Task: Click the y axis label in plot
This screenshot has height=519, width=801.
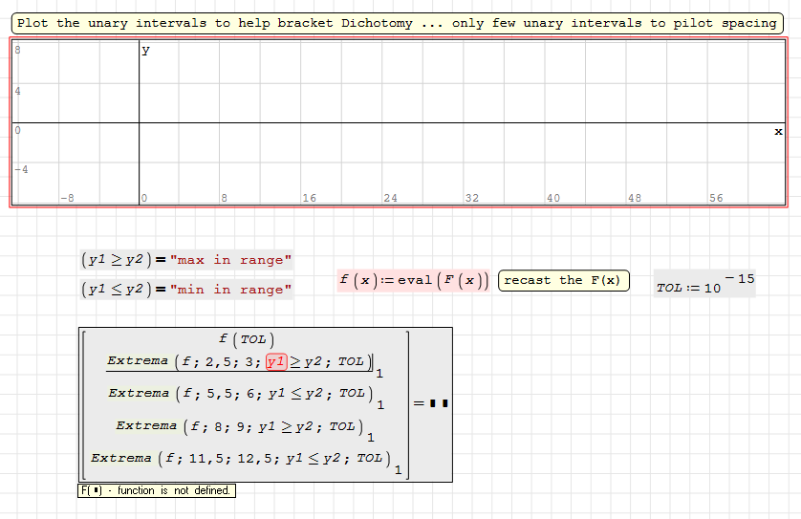Action: [x=145, y=51]
